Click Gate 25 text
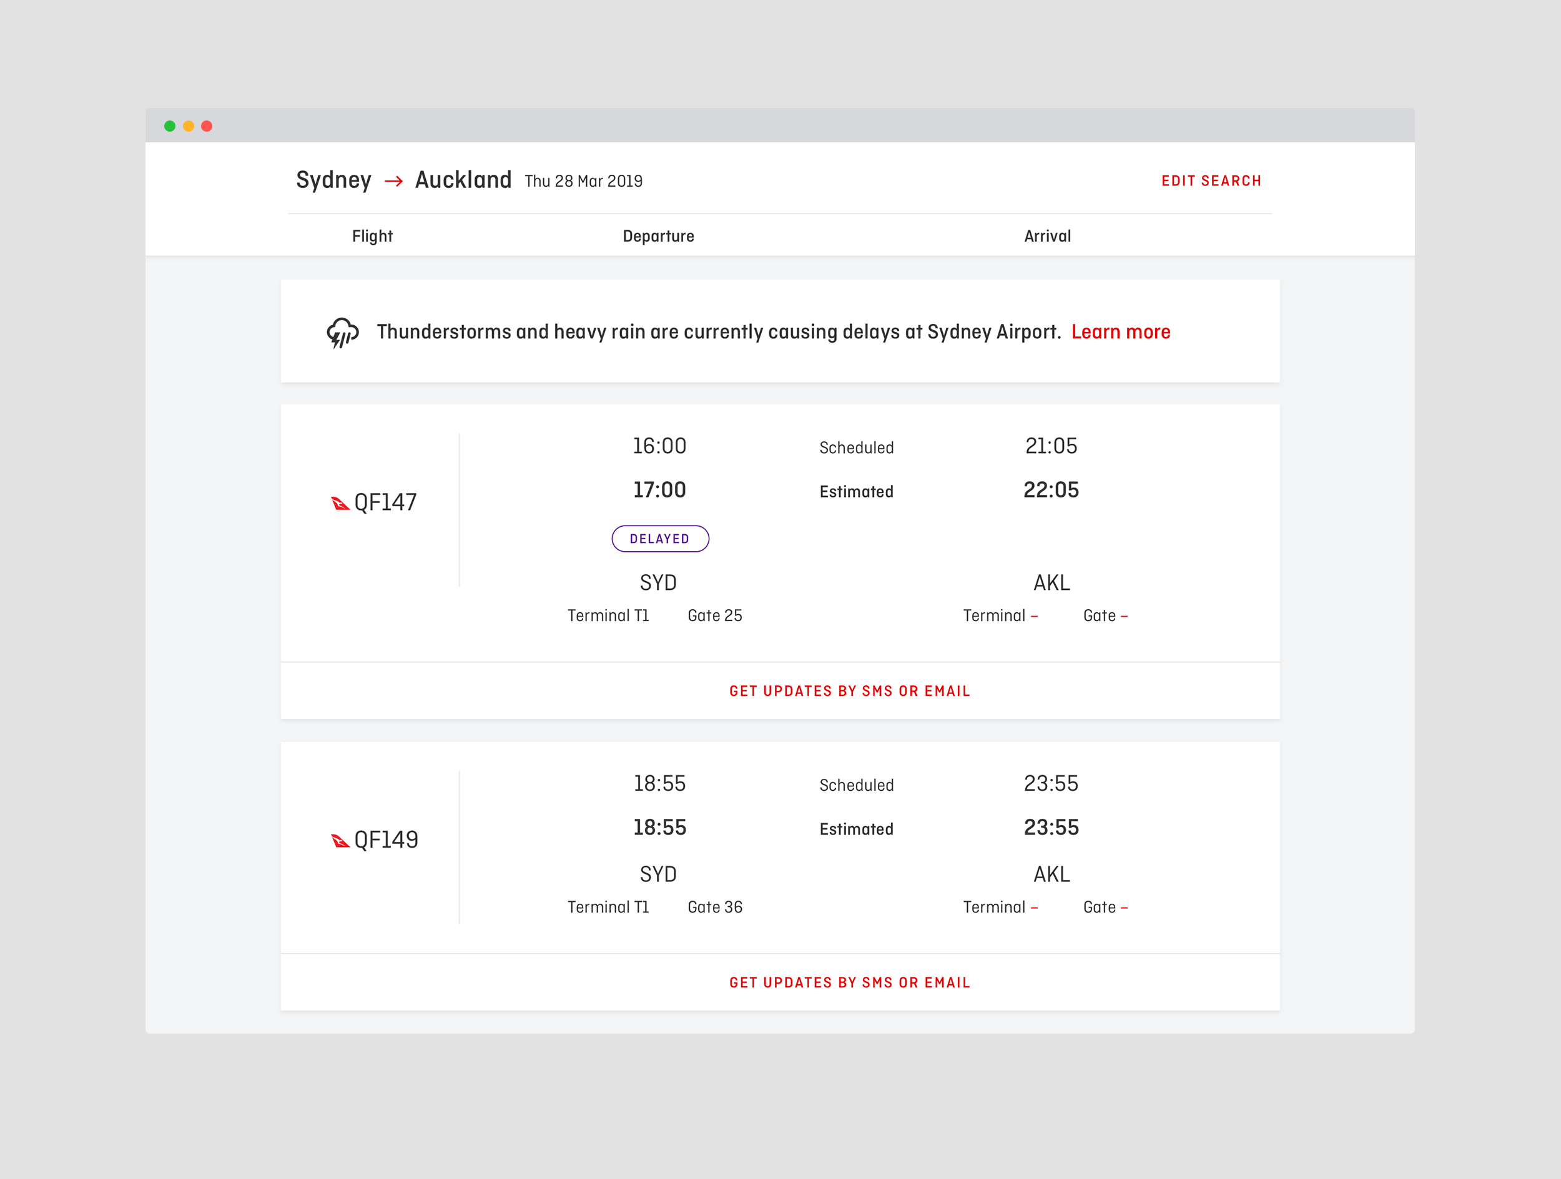1561x1179 pixels. point(715,615)
